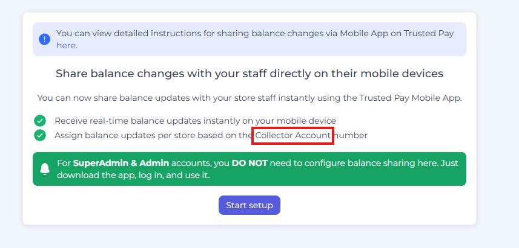Click the bold 'SuperAdmin & Admin' text

click(122, 163)
